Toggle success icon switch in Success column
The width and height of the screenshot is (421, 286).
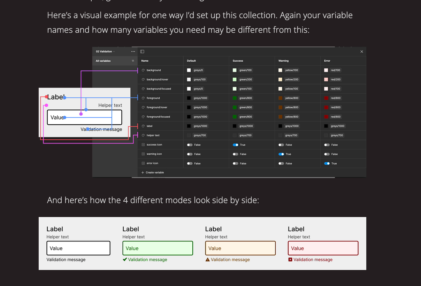(236, 145)
